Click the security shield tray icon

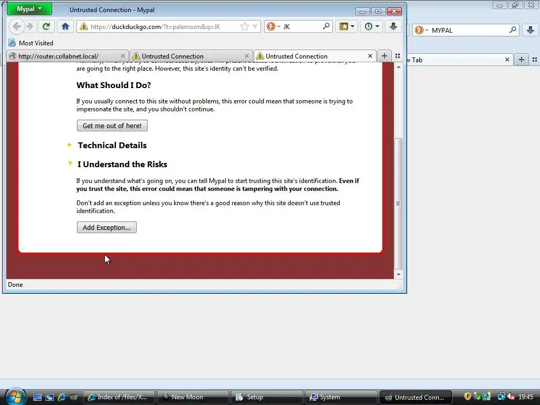[467, 397]
